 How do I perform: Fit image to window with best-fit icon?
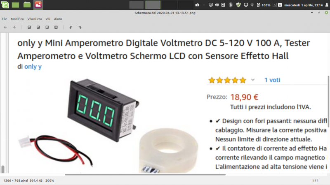pyautogui.click(x=56, y=27)
